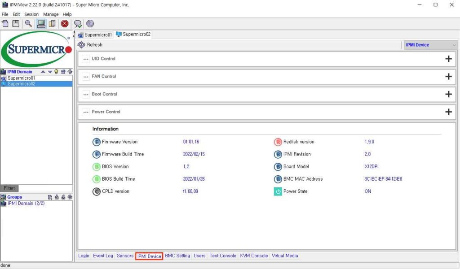Open the File menu
This screenshot has height=269, width=460.
click(5, 14)
